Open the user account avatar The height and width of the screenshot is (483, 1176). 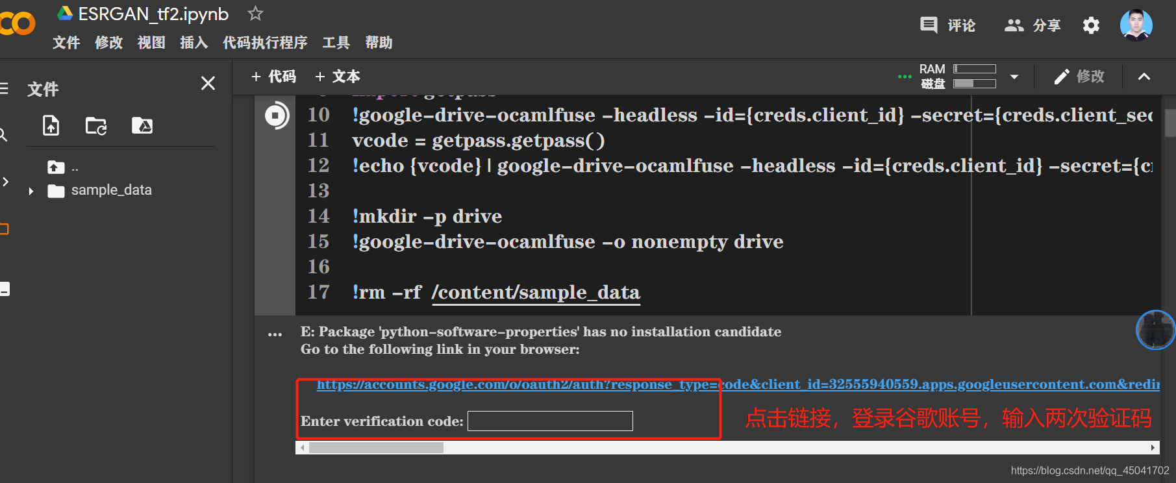1136,25
